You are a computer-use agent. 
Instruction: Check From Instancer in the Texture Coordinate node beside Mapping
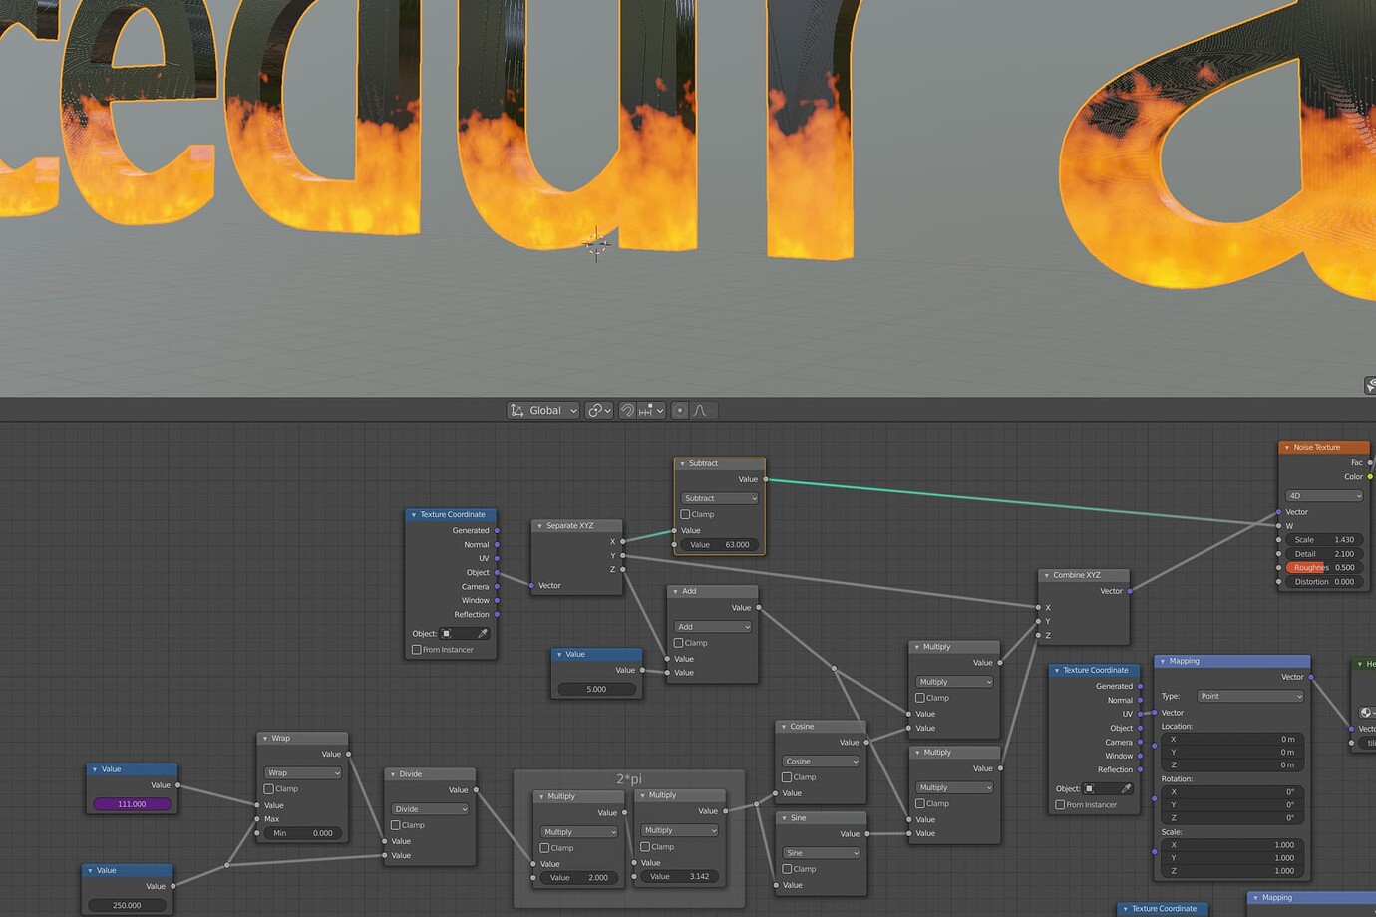point(1060,804)
